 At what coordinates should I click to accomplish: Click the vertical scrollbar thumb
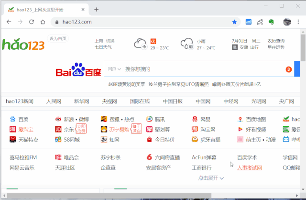(x=303, y=48)
